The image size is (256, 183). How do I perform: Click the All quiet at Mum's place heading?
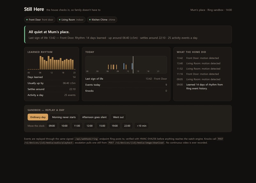pos(49,32)
